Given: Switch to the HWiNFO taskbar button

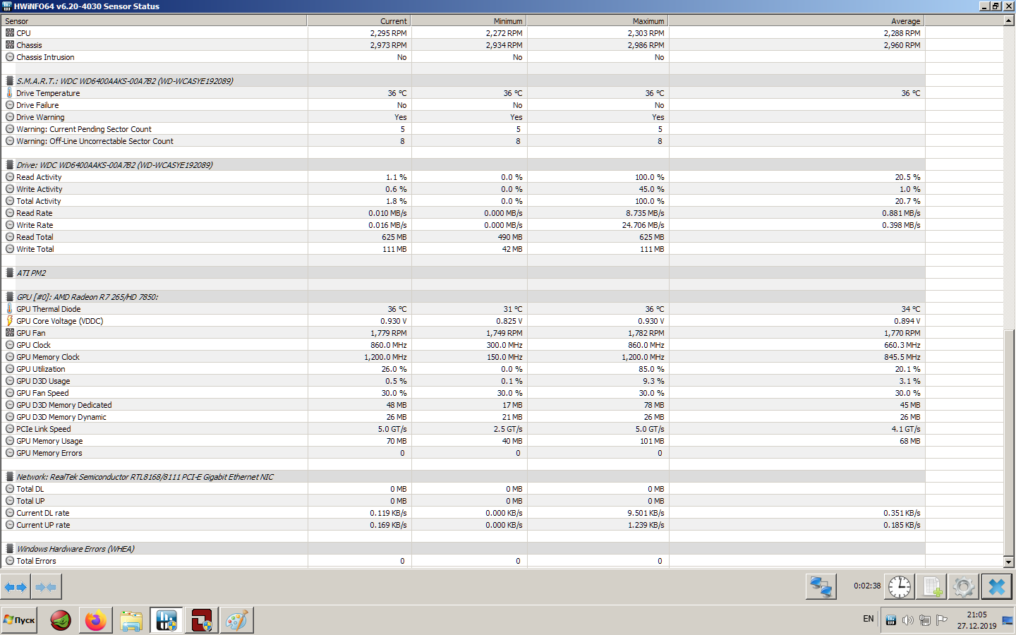Looking at the screenshot, I should pyautogui.click(x=167, y=620).
